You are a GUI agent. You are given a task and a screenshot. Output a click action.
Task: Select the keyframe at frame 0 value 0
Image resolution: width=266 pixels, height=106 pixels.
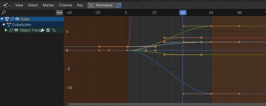coord(127,50)
